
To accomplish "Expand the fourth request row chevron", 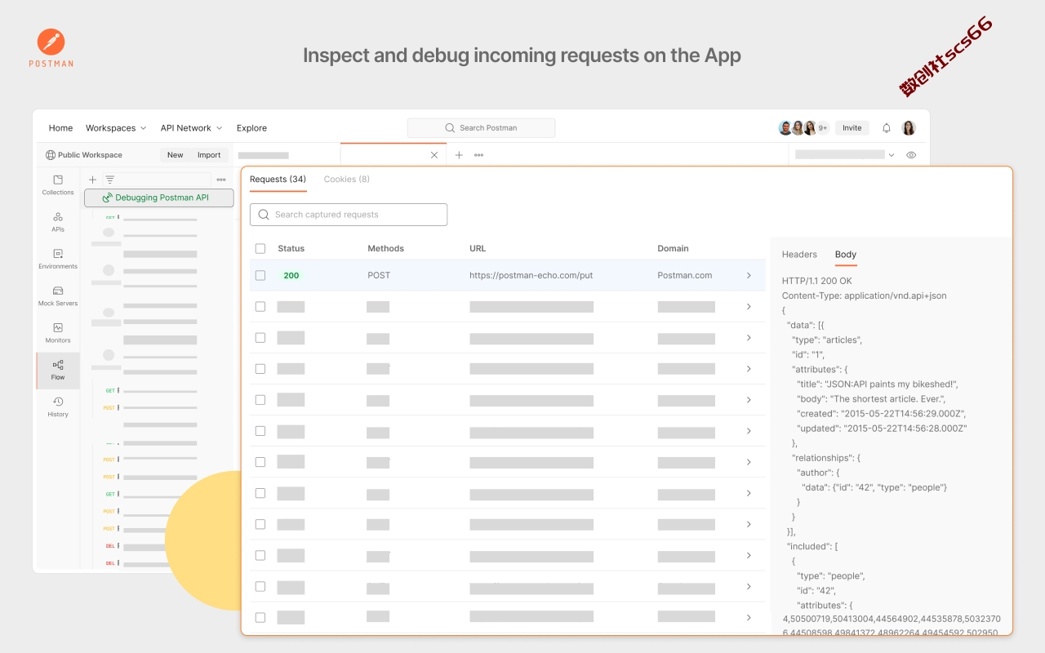I will [749, 369].
